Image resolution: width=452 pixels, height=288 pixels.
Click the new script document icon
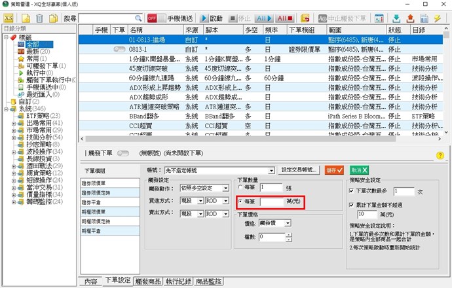tap(26, 18)
